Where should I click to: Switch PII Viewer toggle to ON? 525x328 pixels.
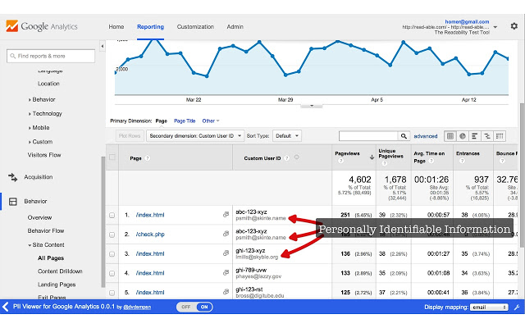click(204, 307)
